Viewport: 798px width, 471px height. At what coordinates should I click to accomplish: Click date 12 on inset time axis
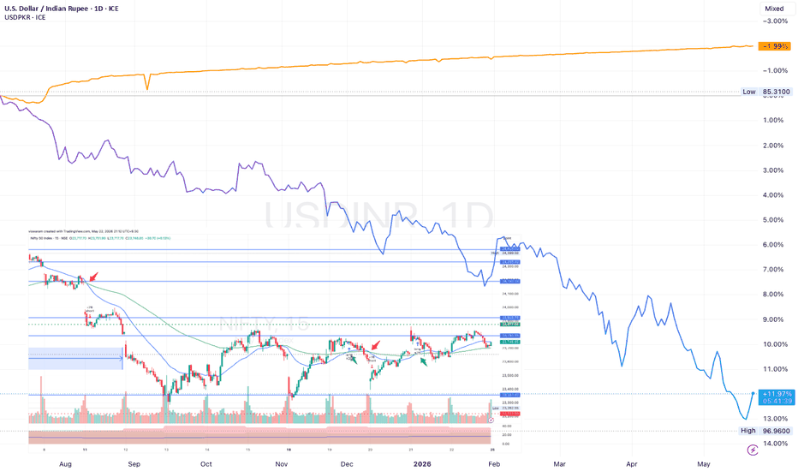point(125,450)
